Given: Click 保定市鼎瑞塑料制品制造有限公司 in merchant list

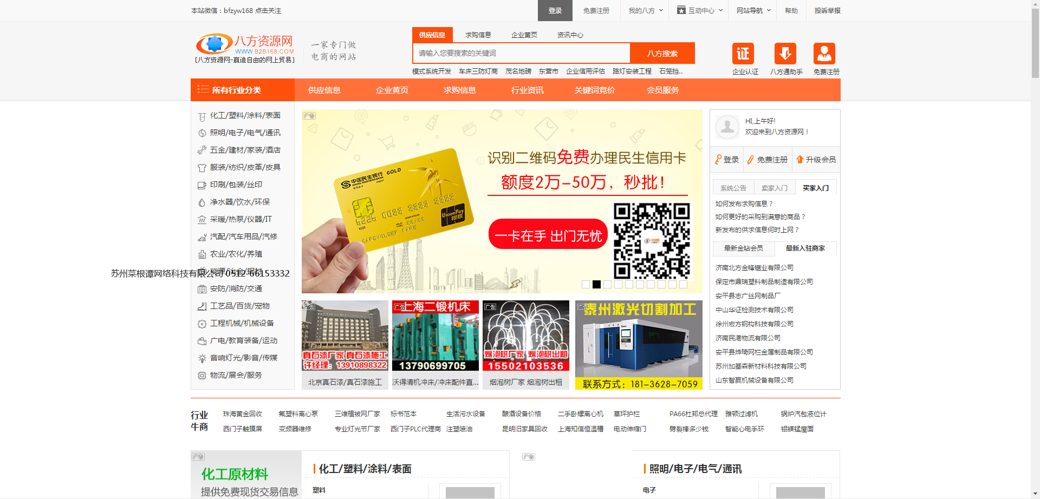Looking at the screenshot, I should pos(764,281).
